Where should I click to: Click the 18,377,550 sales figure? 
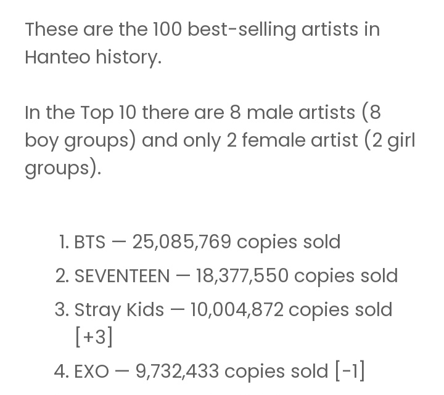[242, 276]
